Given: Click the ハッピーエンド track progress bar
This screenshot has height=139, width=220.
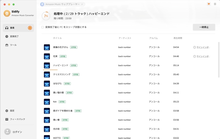Looking at the screenshot, I should point(50,70).
